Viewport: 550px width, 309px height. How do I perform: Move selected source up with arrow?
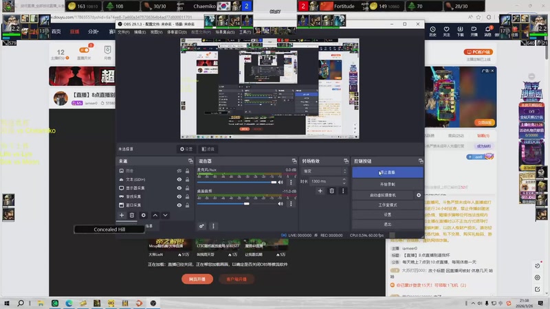(155, 215)
